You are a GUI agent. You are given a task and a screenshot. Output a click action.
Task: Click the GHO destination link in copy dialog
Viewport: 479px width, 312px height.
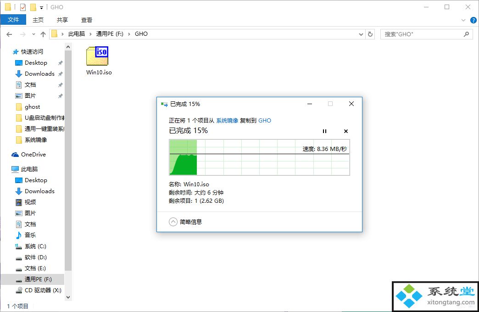265,120
